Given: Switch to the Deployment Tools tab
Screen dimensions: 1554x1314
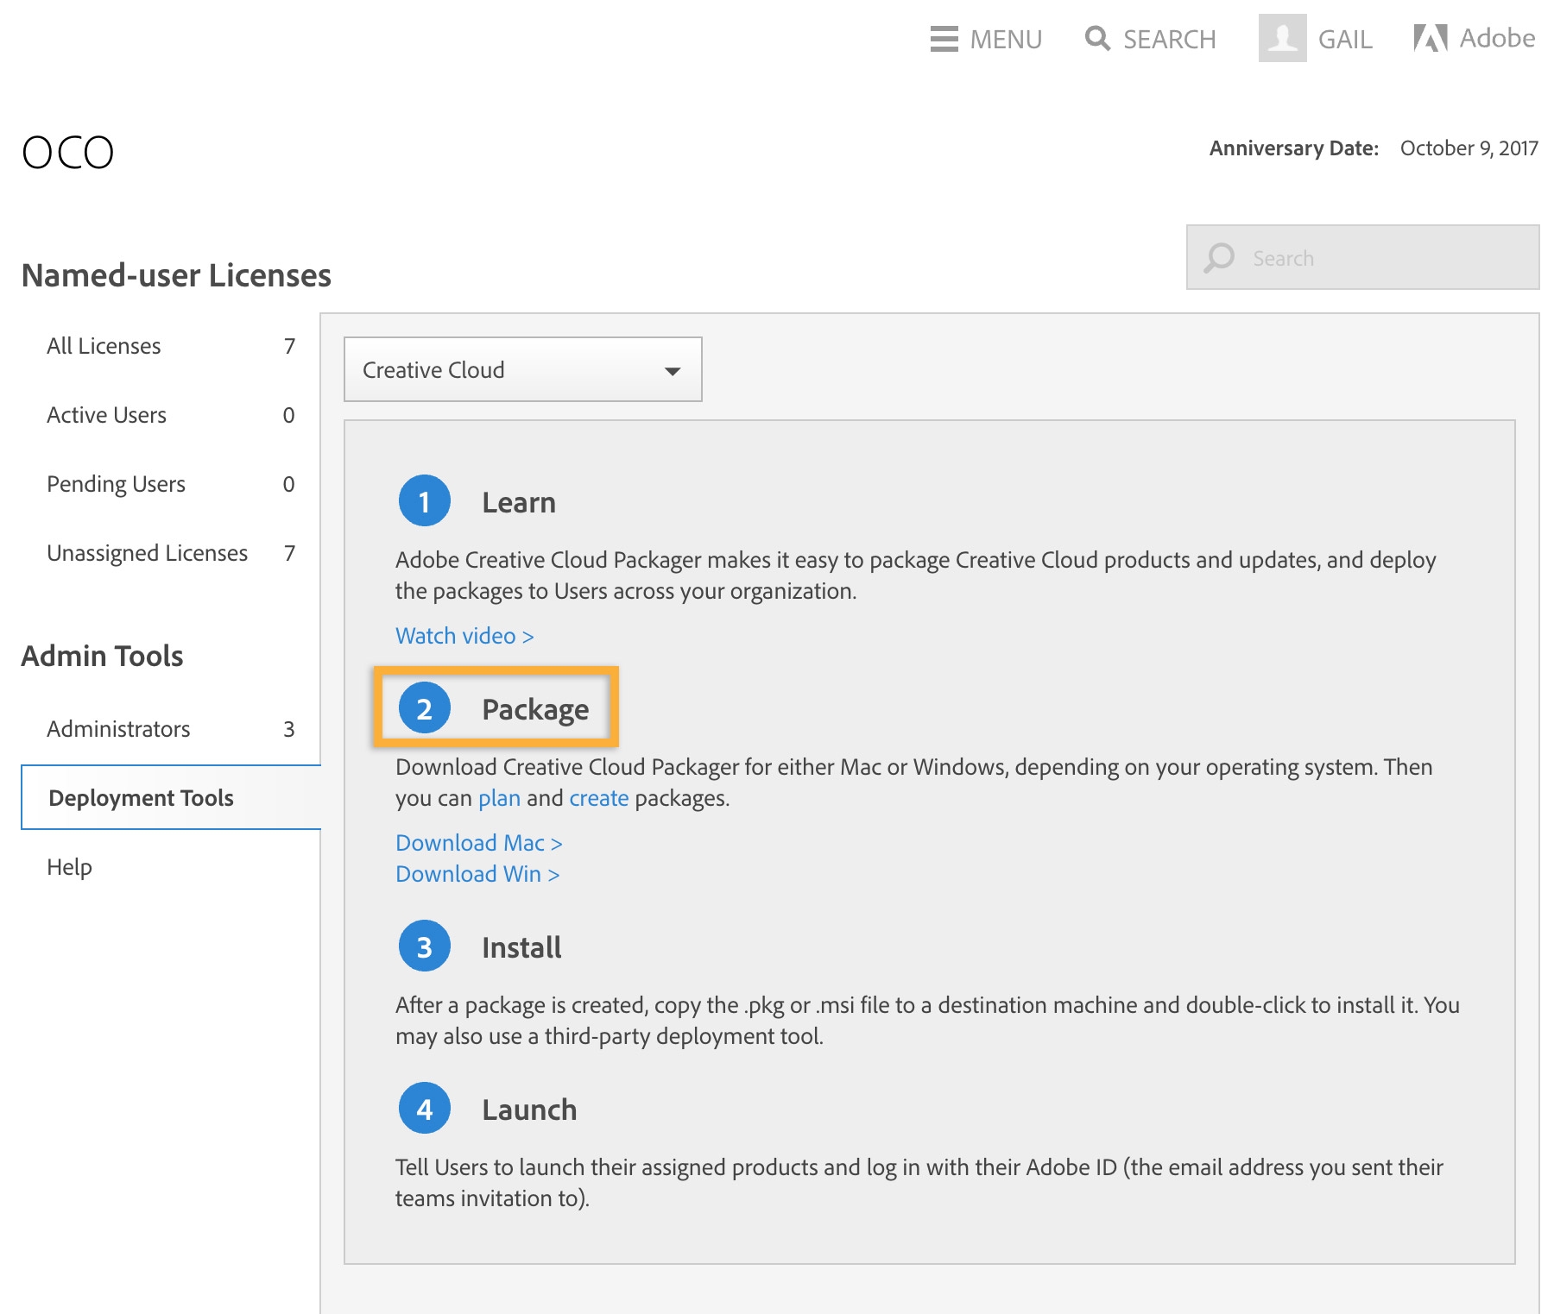Looking at the screenshot, I should (141, 797).
